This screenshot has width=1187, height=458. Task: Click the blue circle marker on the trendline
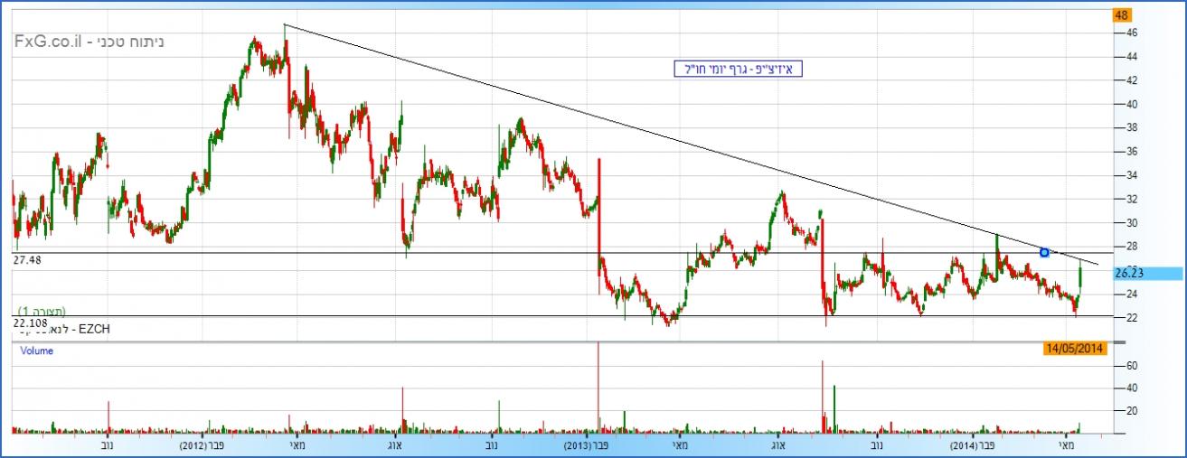pyautogui.click(x=1044, y=252)
